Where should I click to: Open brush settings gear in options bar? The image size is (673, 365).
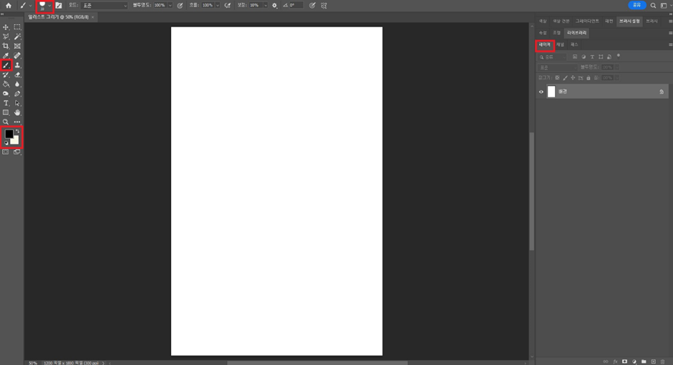[x=275, y=6]
